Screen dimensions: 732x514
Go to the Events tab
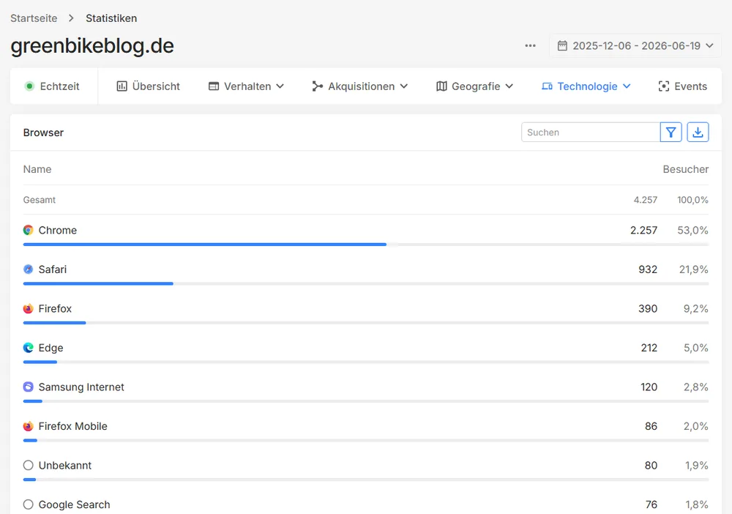682,86
